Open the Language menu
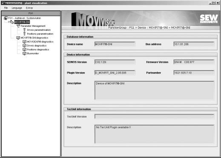Image resolution: width=221 pixels, height=158 pixels. 17,8
